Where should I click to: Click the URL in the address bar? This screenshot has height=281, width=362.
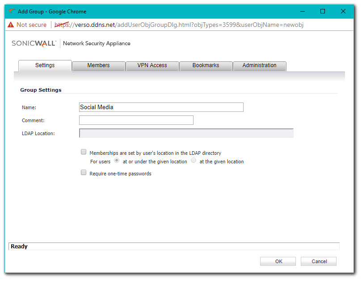click(x=179, y=25)
